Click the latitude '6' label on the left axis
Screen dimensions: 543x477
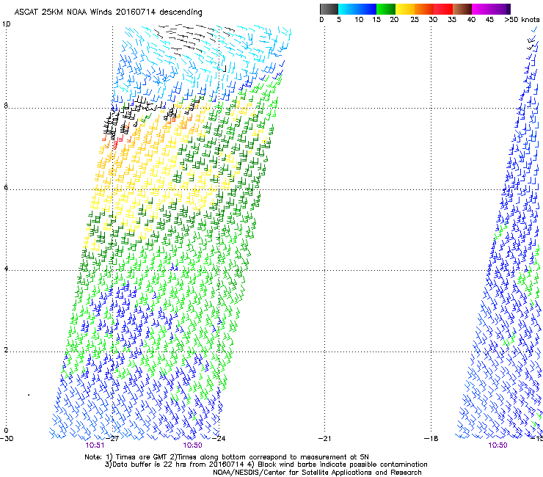[x=6, y=187]
